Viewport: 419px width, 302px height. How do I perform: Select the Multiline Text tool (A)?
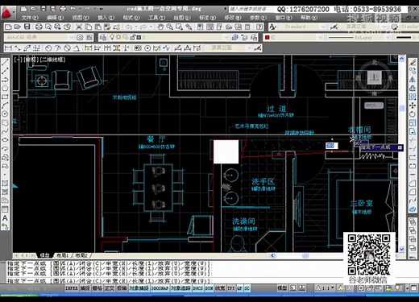5,218
